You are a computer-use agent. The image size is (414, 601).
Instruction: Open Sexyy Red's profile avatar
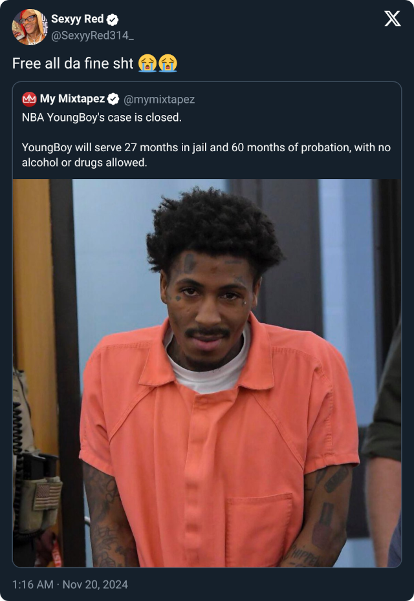[30, 27]
